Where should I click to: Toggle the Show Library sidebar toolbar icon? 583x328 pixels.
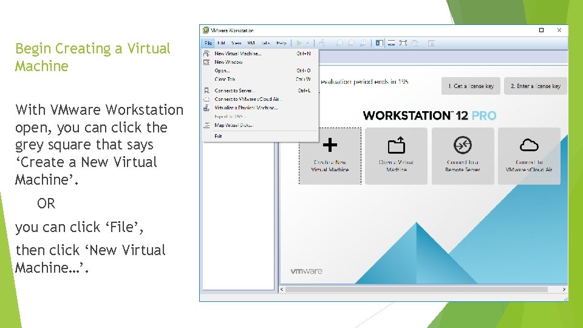[379, 43]
